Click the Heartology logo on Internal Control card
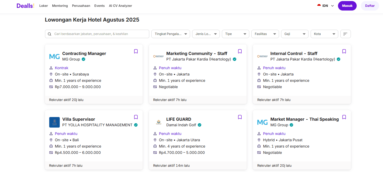The height and width of the screenshot is (172, 383). [262, 56]
